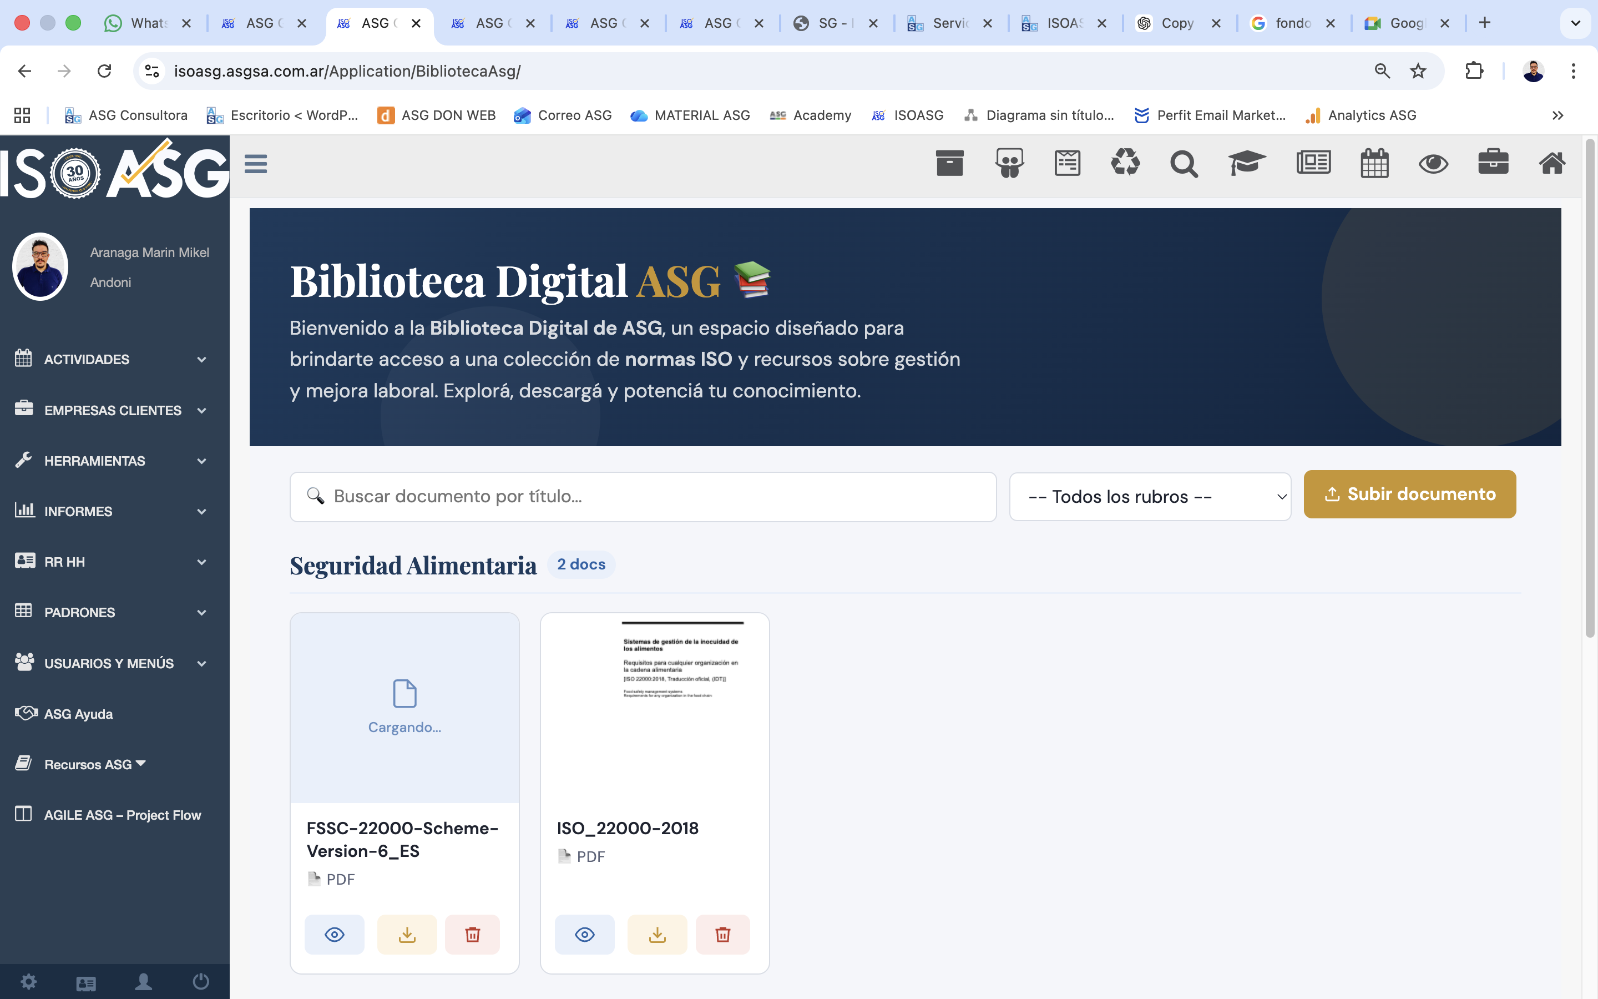1598x999 pixels.
Task: Click power icon at sidebar bottom
Action: 201,982
